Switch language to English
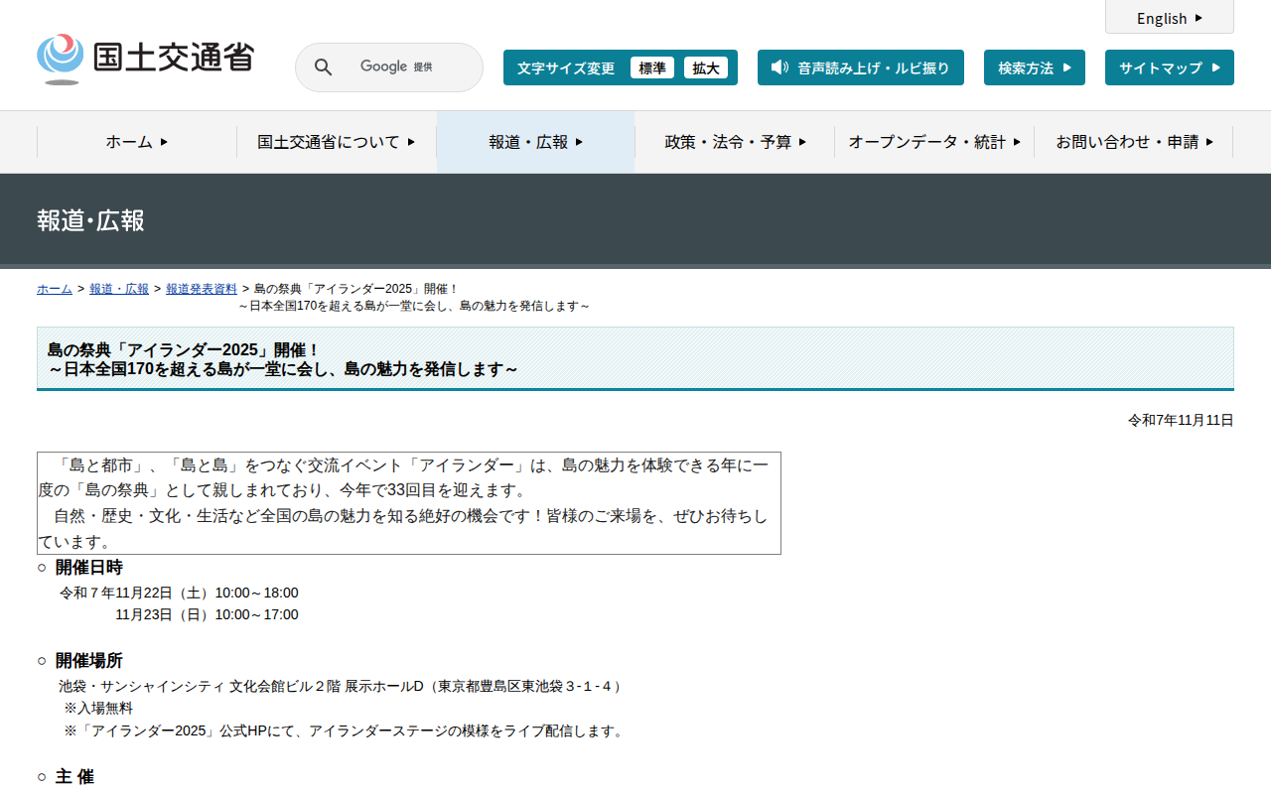Image resolution: width=1271 pixels, height=794 pixels. pos(1170,18)
